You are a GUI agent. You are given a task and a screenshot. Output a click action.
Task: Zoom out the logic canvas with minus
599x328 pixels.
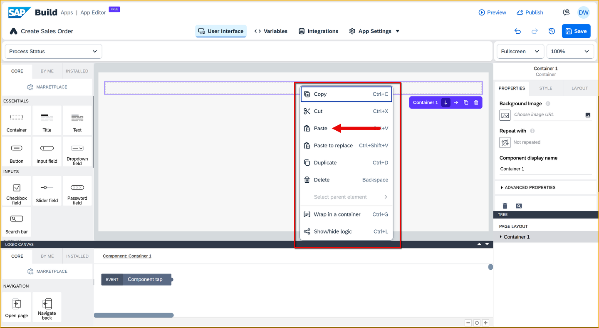[468, 323]
